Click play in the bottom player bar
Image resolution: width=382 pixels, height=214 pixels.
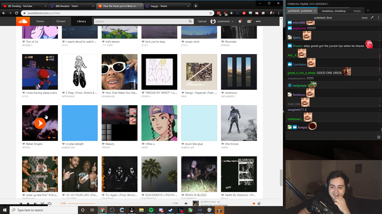[28, 203]
